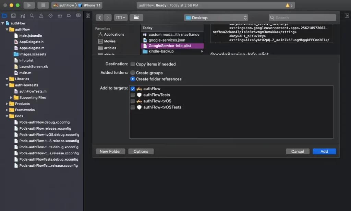Choose iPhone 11 run destination
The width and height of the screenshot is (351, 211).
pyautogui.click(x=89, y=5)
